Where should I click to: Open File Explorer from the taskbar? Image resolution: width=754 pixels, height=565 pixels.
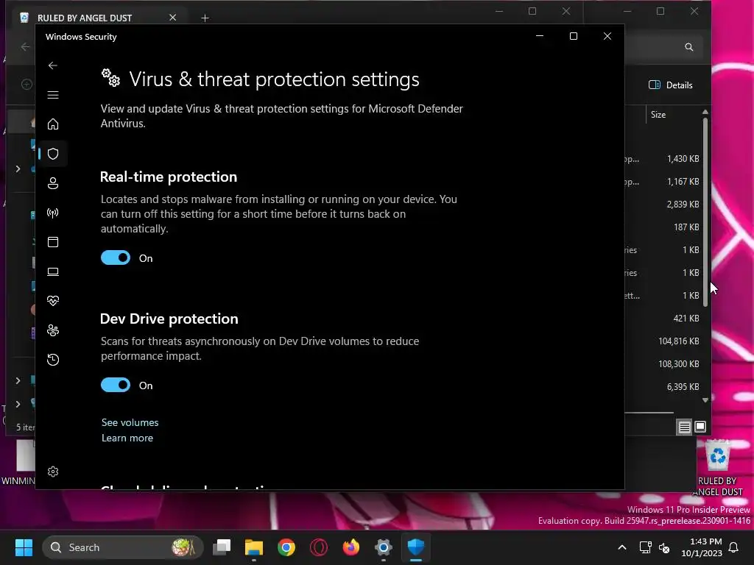coord(254,547)
